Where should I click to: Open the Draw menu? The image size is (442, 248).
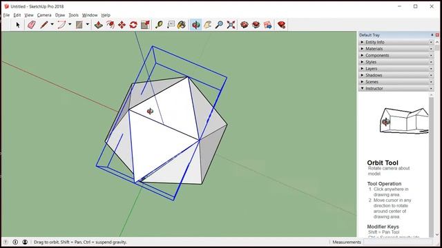pos(60,15)
